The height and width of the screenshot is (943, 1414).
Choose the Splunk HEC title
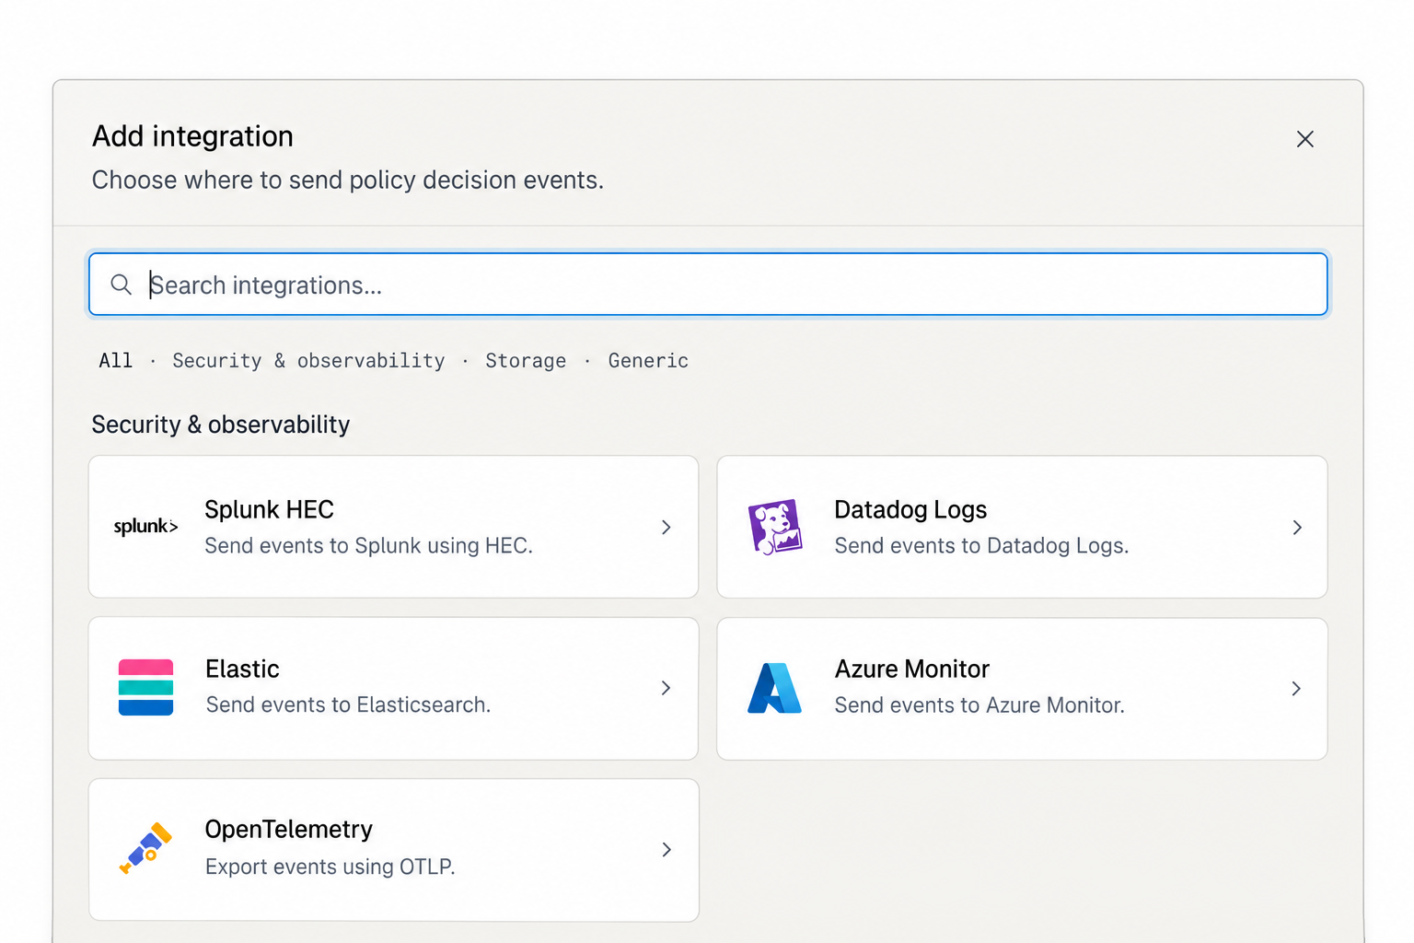(269, 509)
